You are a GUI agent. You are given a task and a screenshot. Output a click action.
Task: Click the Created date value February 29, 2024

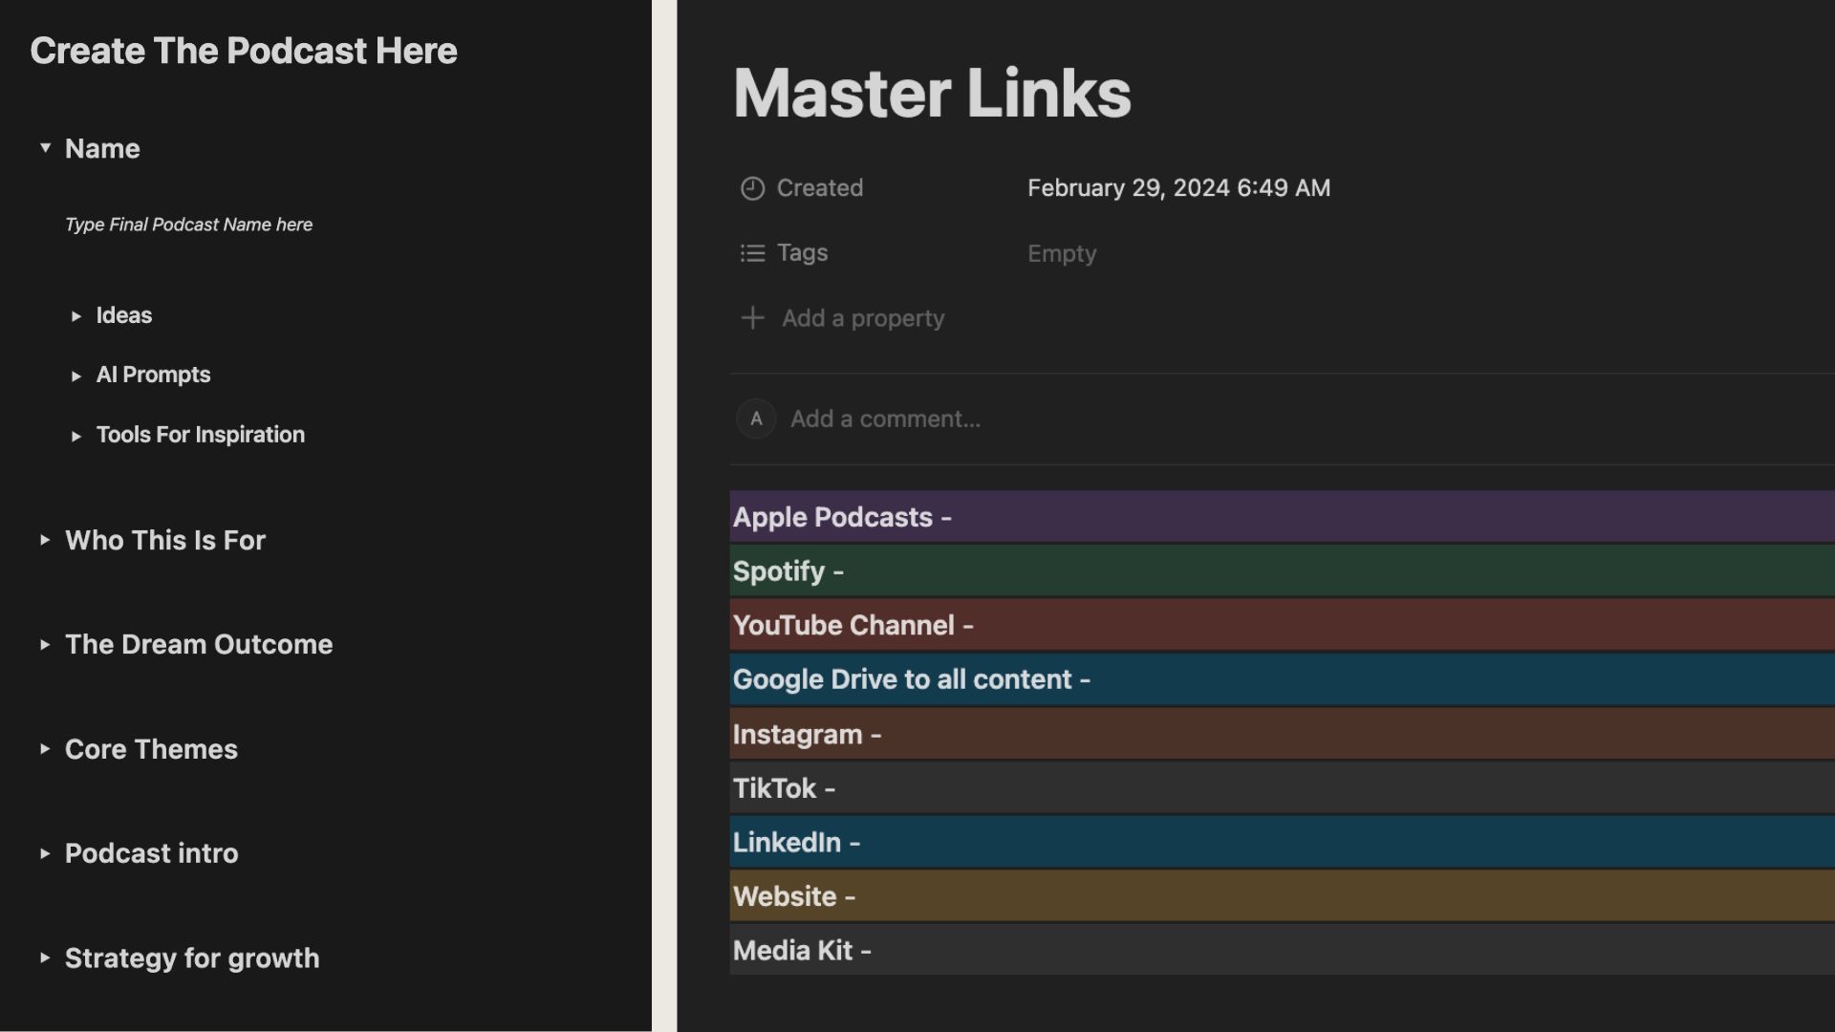[x=1178, y=188]
